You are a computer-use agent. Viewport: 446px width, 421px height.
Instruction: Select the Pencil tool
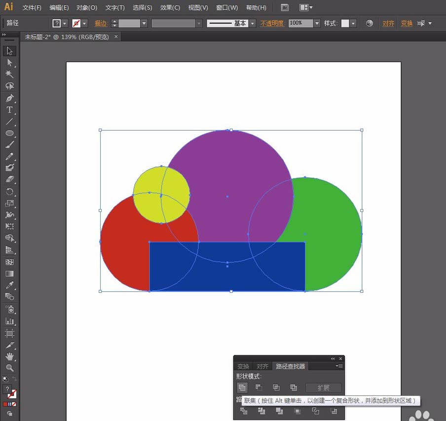[10, 156]
